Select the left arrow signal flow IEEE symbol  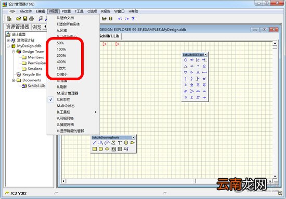192,60
